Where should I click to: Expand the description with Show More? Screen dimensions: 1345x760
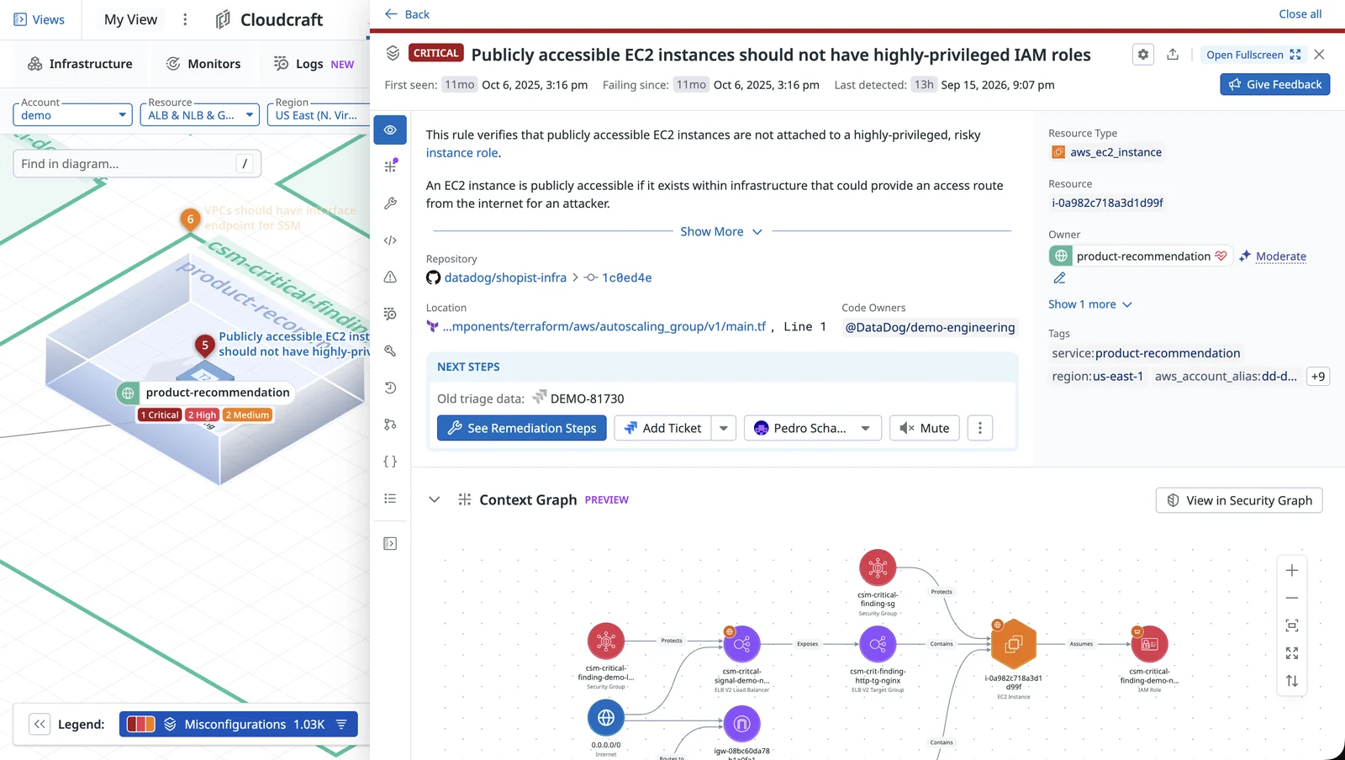click(721, 231)
